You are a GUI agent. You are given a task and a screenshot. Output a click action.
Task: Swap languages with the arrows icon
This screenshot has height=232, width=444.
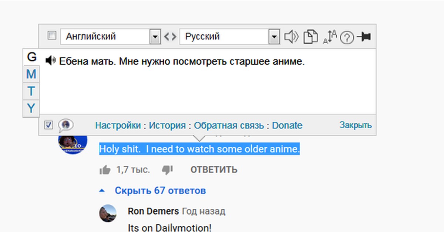170,37
